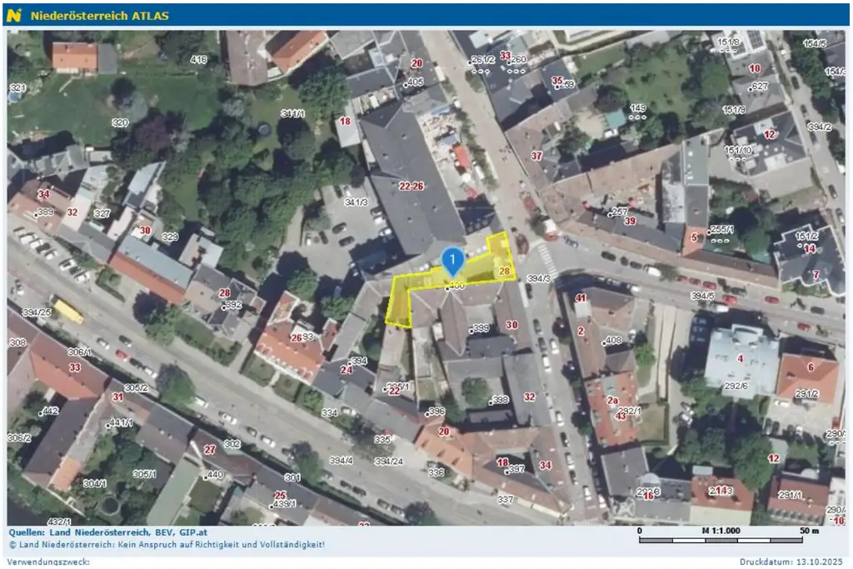Click the Verwendungszweck label
Viewport: 853px width, 569px height.
click(x=48, y=562)
